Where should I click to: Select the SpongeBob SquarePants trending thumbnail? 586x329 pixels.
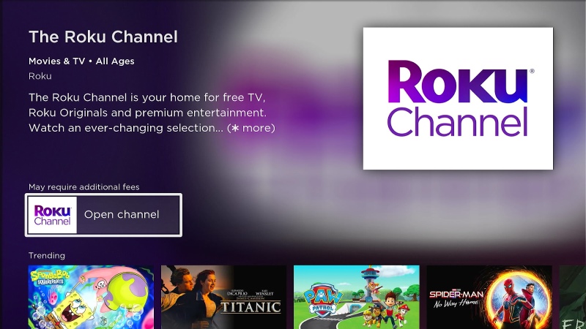pos(91,298)
